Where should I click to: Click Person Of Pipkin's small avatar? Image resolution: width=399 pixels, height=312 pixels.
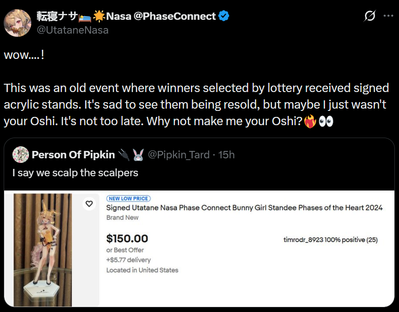(21, 155)
